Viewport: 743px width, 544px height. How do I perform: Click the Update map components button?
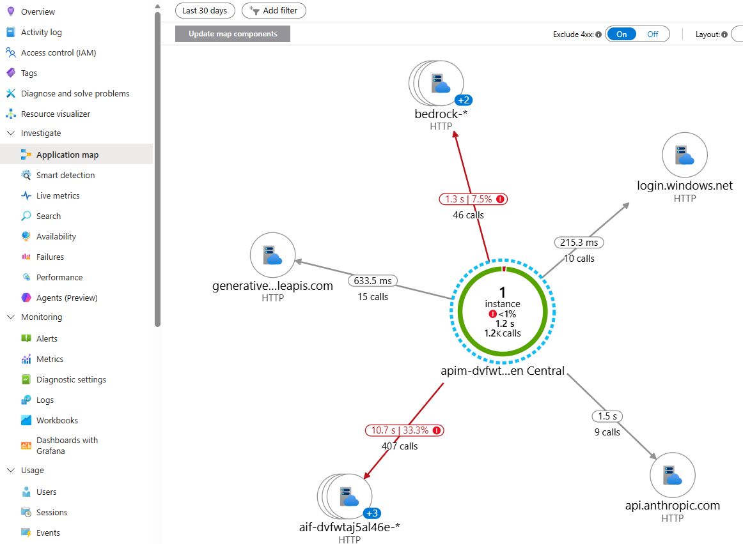click(233, 34)
